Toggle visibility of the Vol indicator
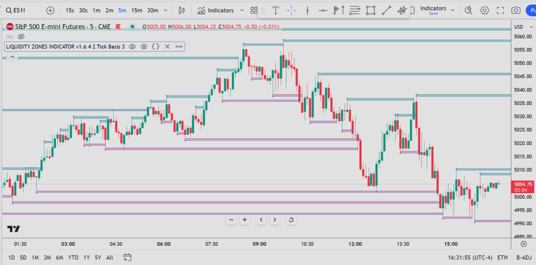 click(x=21, y=37)
